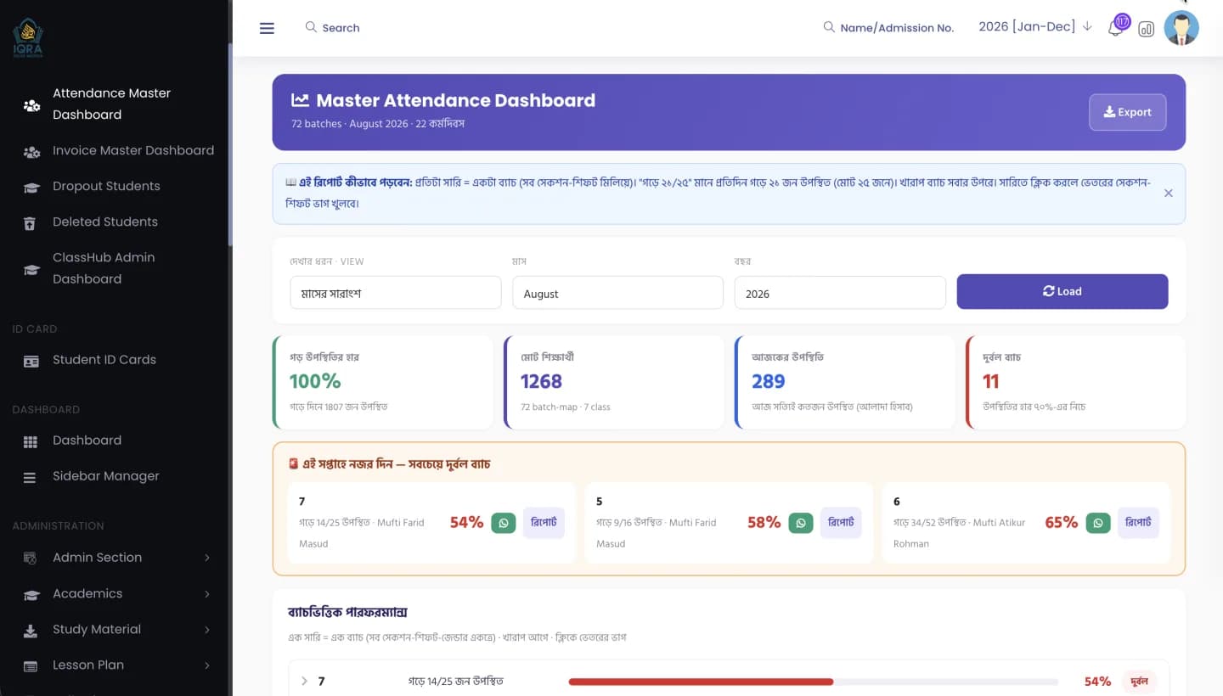The height and width of the screenshot is (696, 1223).
Task: Click the 1268 total students card
Action: [x=614, y=382]
